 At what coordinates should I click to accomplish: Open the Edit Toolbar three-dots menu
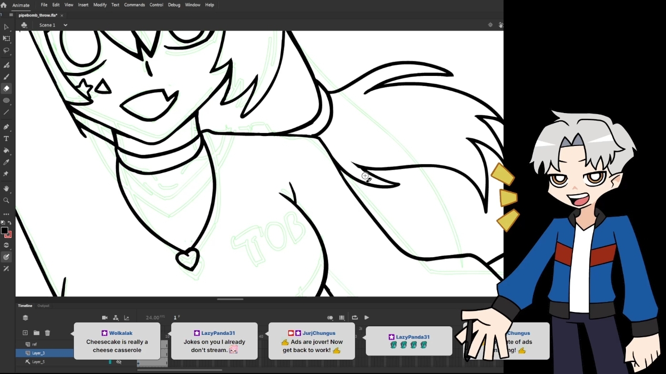(x=6, y=215)
